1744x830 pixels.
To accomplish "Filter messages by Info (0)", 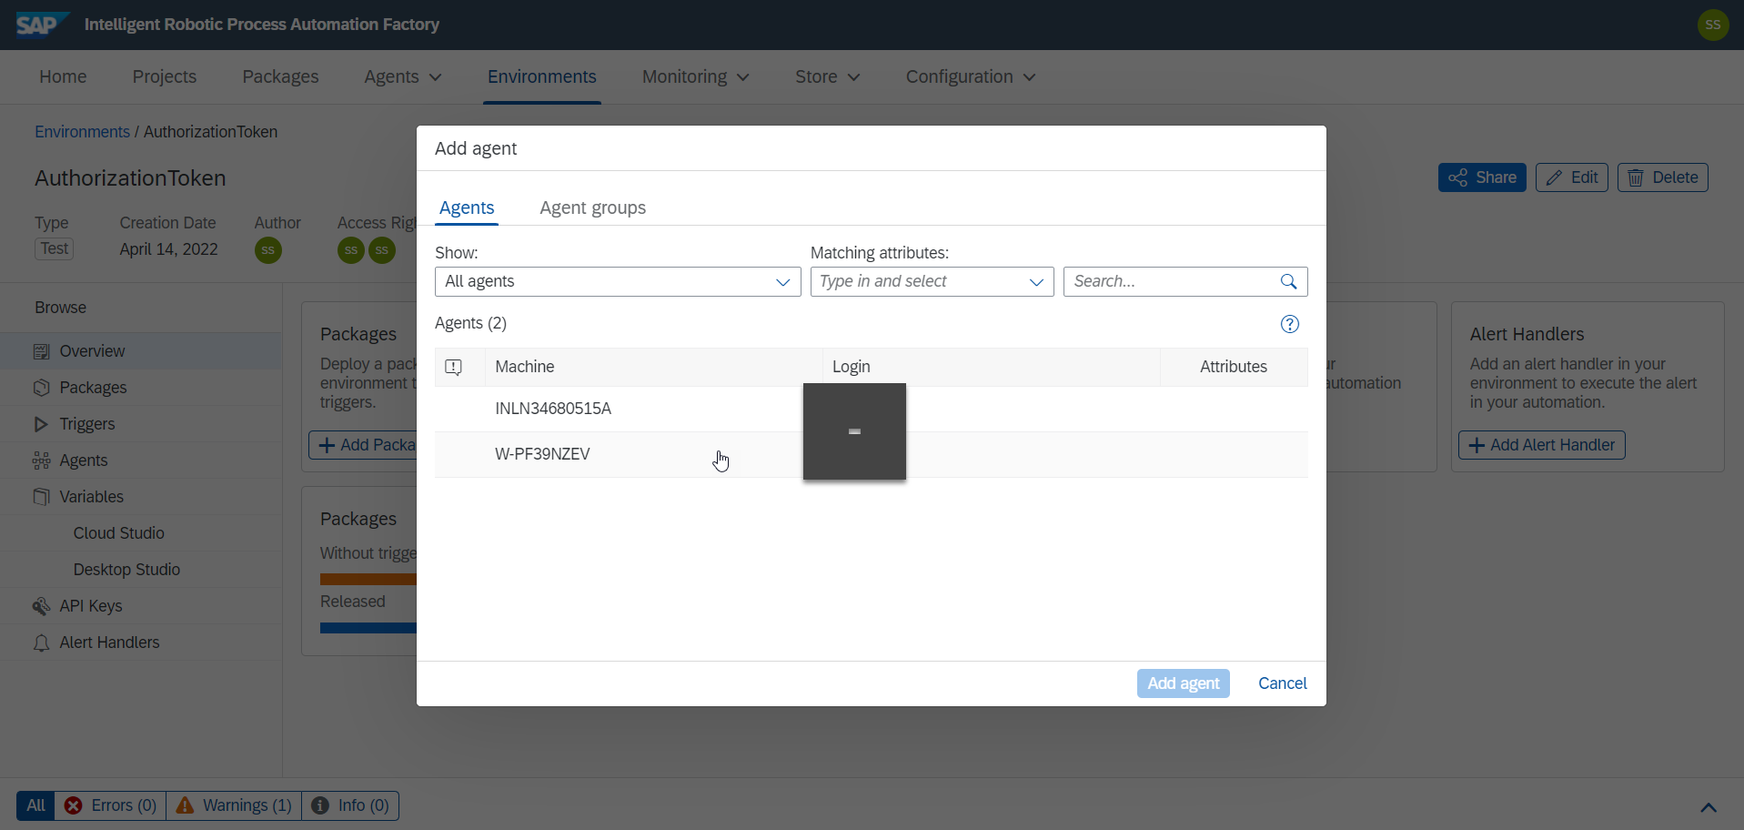I will coord(350,805).
